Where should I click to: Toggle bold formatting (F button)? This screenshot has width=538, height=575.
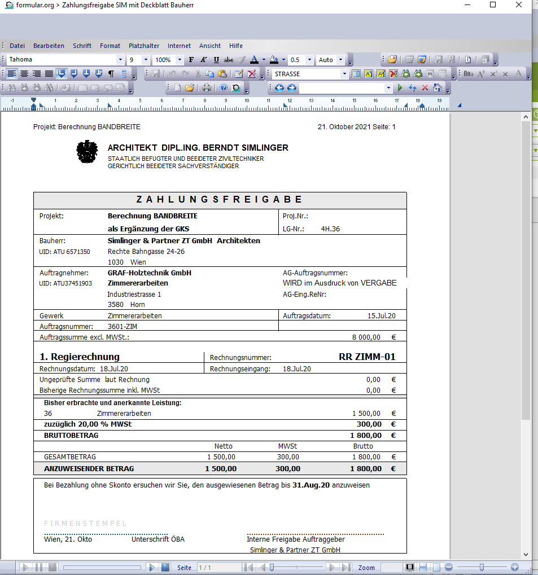[191, 60]
